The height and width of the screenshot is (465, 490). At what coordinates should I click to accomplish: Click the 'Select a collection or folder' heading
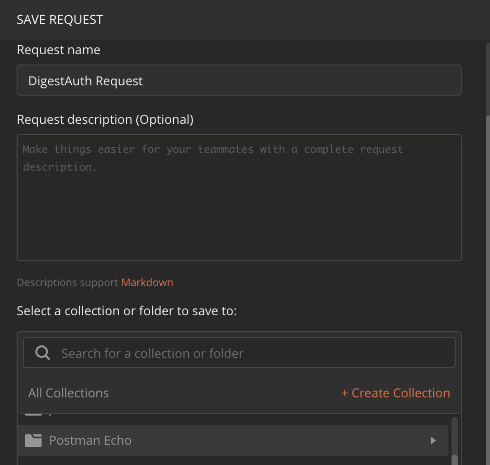pyautogui.click(x=126, y=311)
